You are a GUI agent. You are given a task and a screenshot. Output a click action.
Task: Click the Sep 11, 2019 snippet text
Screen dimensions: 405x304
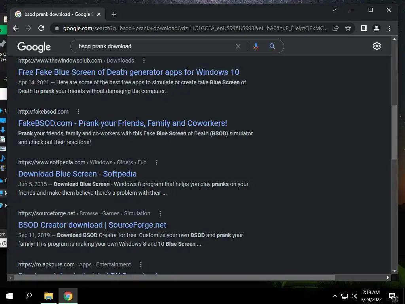click(34, 235)
